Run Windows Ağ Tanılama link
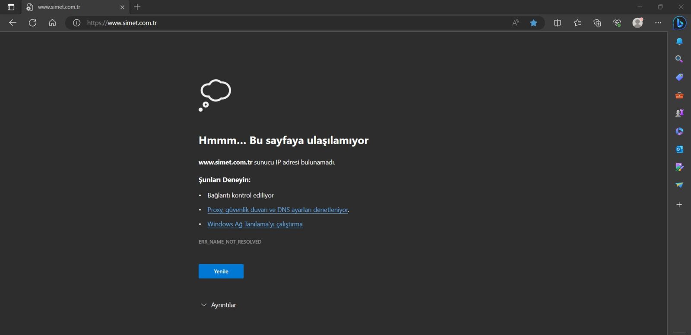This screenshot has height=335, width=691. click(255, 224)
